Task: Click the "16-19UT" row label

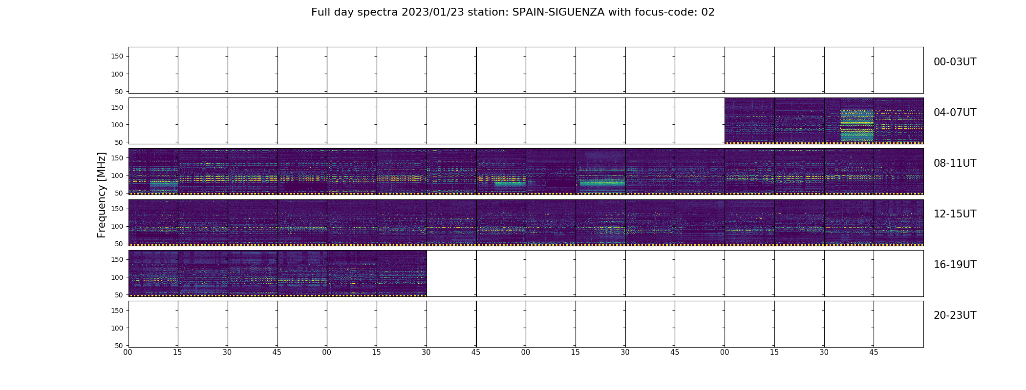Action: tap(955, 265)
